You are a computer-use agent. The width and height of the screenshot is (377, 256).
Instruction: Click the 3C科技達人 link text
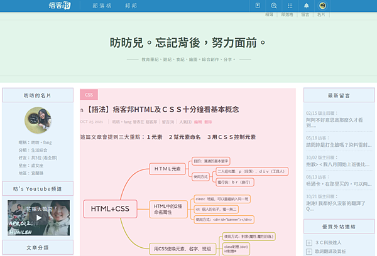click(x=329, y=243)
